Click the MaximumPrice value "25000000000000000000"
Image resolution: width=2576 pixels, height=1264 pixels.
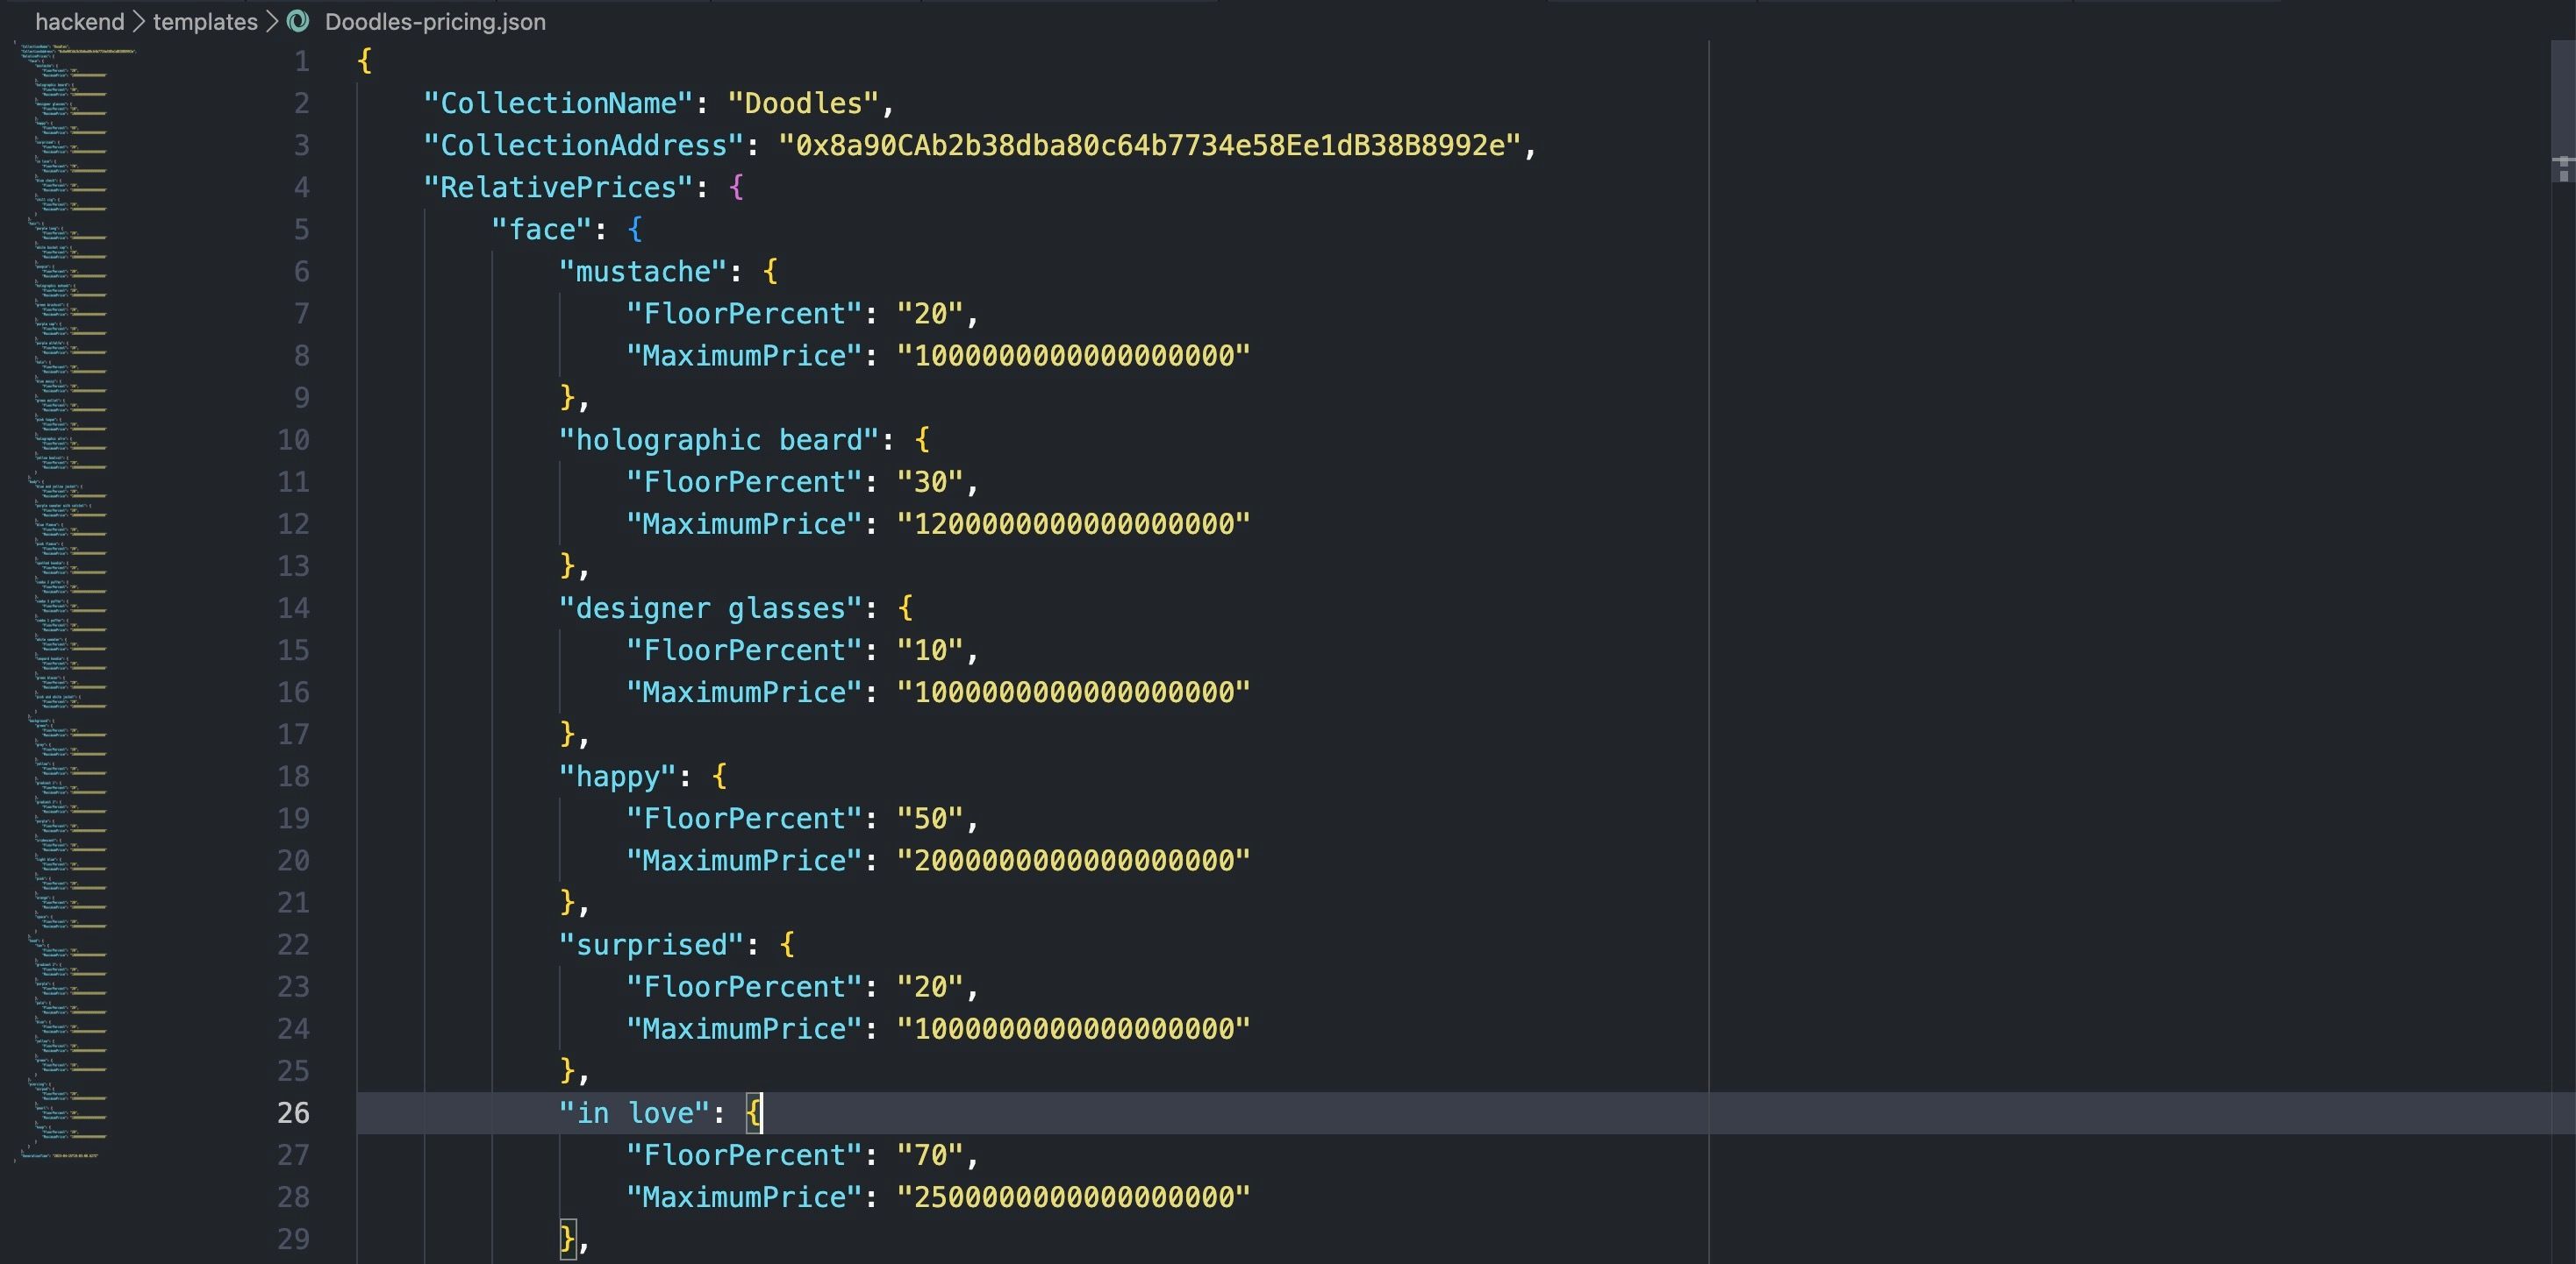point(1074,1198)
